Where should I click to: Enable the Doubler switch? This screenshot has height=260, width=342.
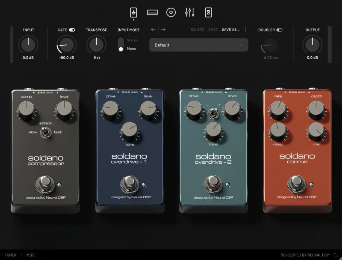(280, 30)
